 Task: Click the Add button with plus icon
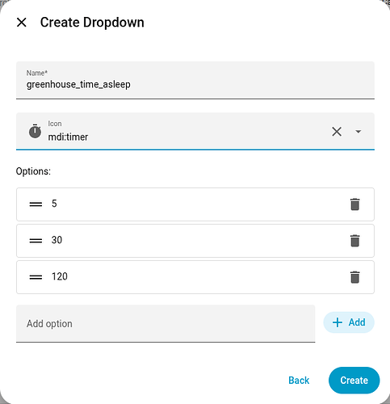[349, 322]
